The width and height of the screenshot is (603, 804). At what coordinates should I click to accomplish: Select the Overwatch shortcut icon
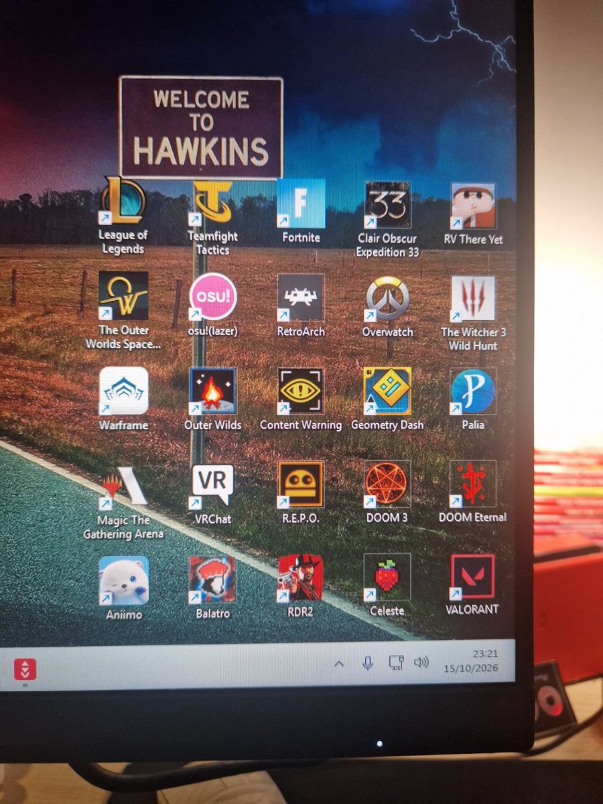coord(388,298)
